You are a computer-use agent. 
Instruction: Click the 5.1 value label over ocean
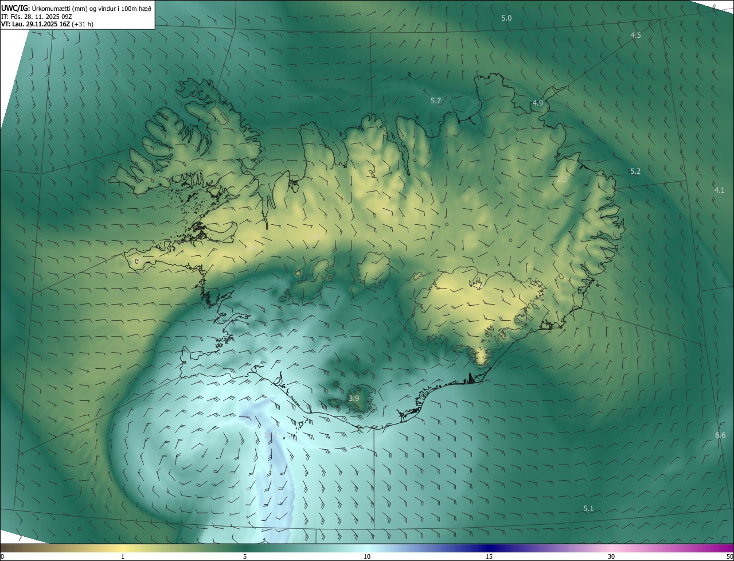point(588,509)
